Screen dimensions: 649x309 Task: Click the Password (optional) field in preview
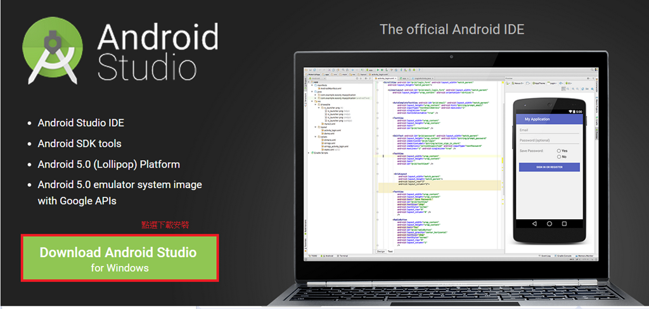pyautogui.click(x=549, y=141)
